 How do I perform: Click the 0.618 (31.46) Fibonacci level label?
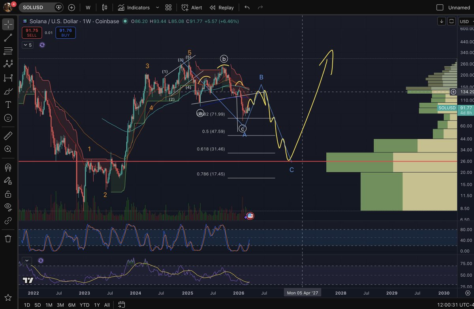(x=211, y=149)
